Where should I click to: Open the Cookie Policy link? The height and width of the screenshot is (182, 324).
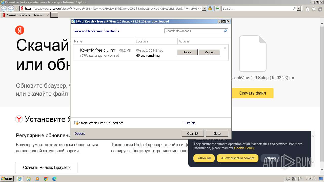click(x=244, y=148)
